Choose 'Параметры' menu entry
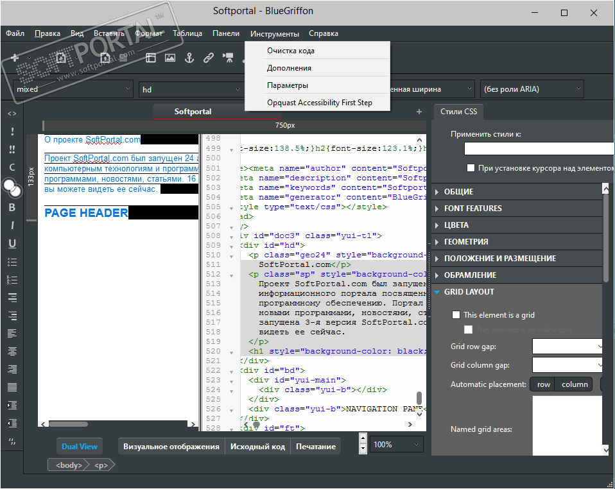Screen dimensions: 615x489 317,85
